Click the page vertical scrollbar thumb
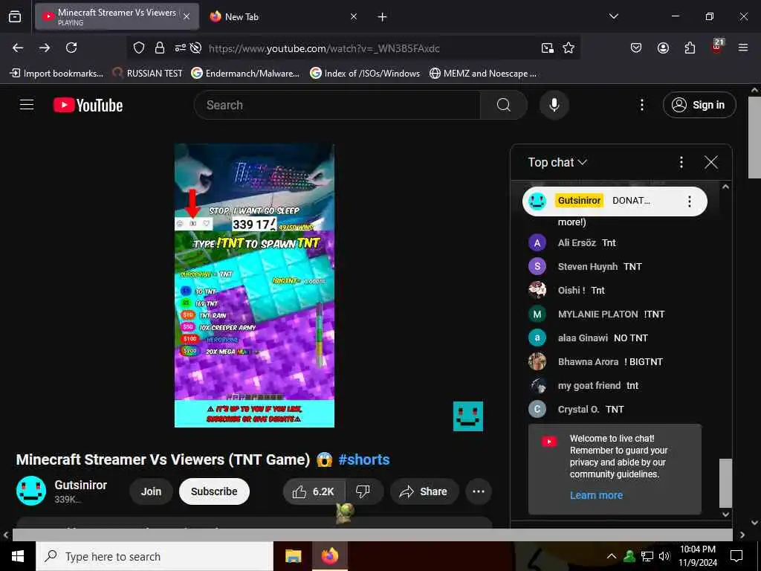Viewport: 761px width, 571px height. (754, 137)
